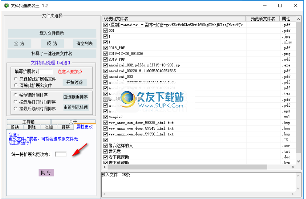The image size is (306, 199).
Task: Click the 执行 button
Action: (46, 172)
